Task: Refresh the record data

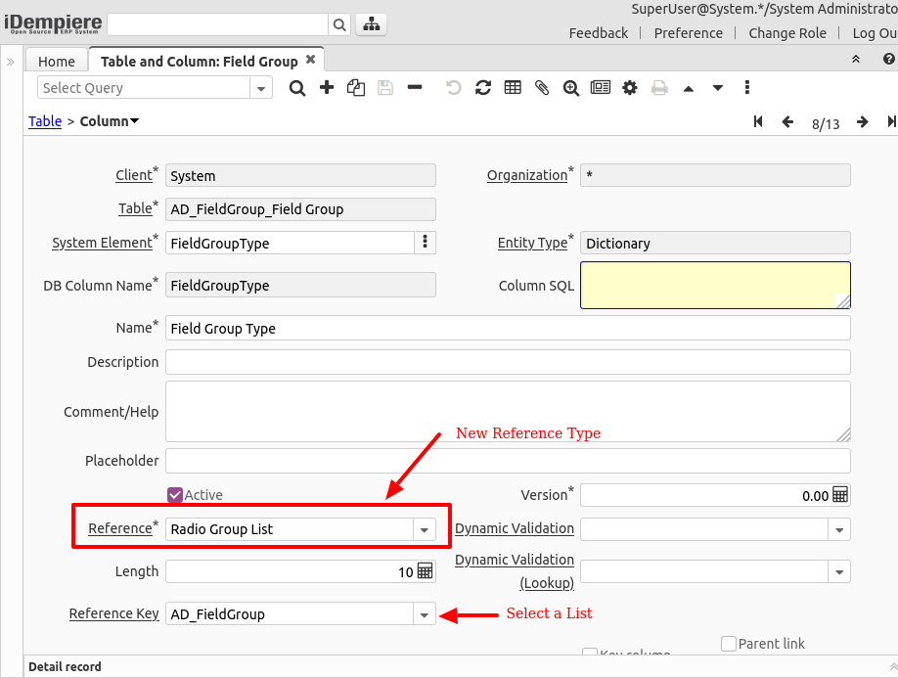Action: 483,87
